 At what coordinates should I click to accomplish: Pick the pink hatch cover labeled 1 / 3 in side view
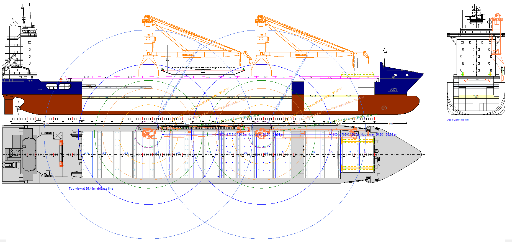coord(330,78)
